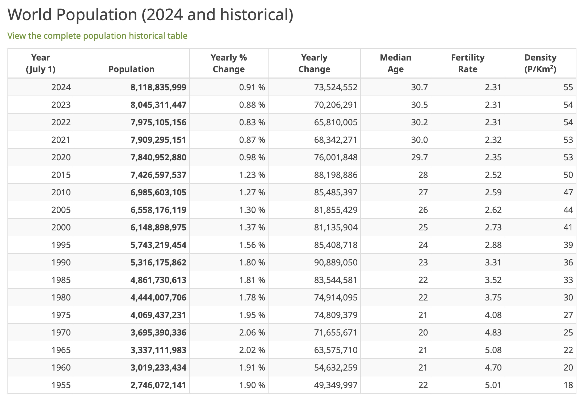586x404 pixels.
Task: Open the complete population historical table link
Action: tap(97, 36)
